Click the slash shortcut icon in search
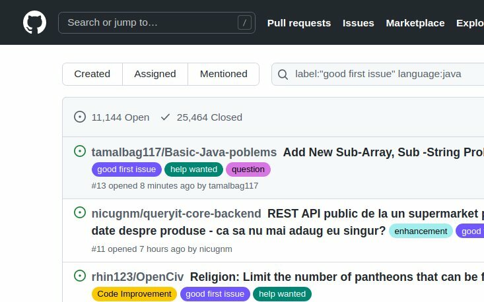 [x=245, y=23]
